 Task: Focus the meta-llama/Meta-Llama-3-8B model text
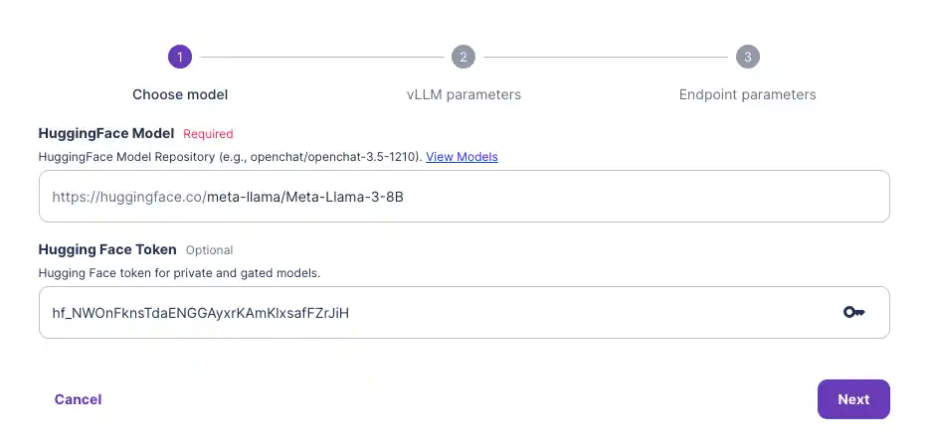(x=305, y=197)
